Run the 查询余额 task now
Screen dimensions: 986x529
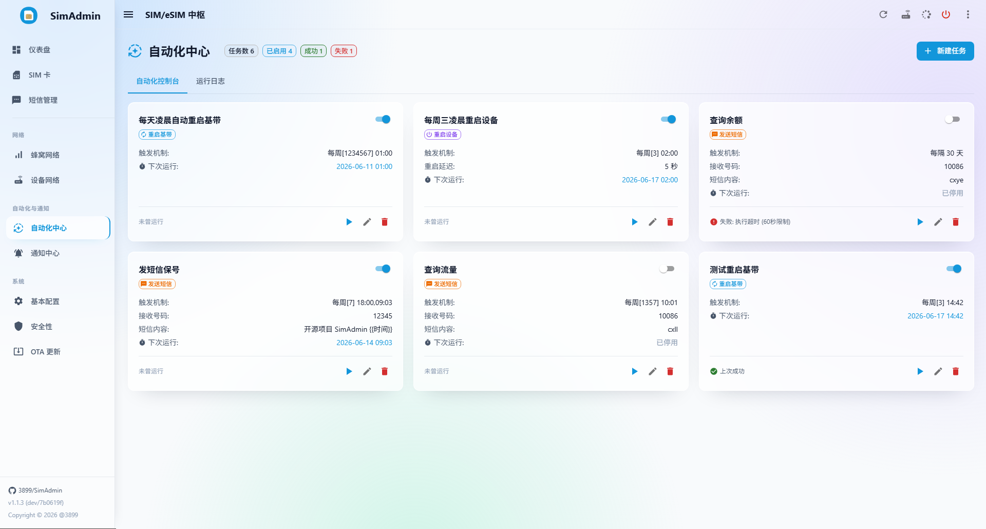pos(920,222)
